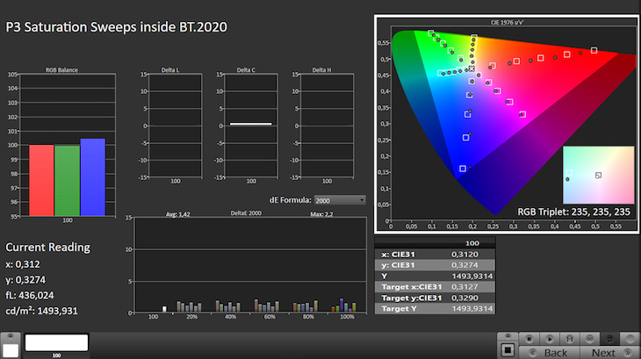
Task: Click the 'x: CIE31' value 0,3120 cell
Action: coord(465,254)
